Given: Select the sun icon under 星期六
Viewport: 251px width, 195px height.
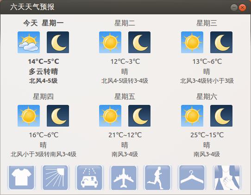Looking at the screenshot, I should [192, 116].
